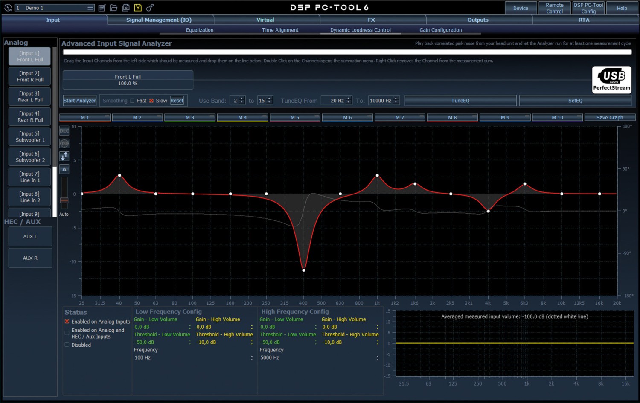Click the minimize mark on M 4
This screenshot has width=640, height=403.
(x=265, y=116)
